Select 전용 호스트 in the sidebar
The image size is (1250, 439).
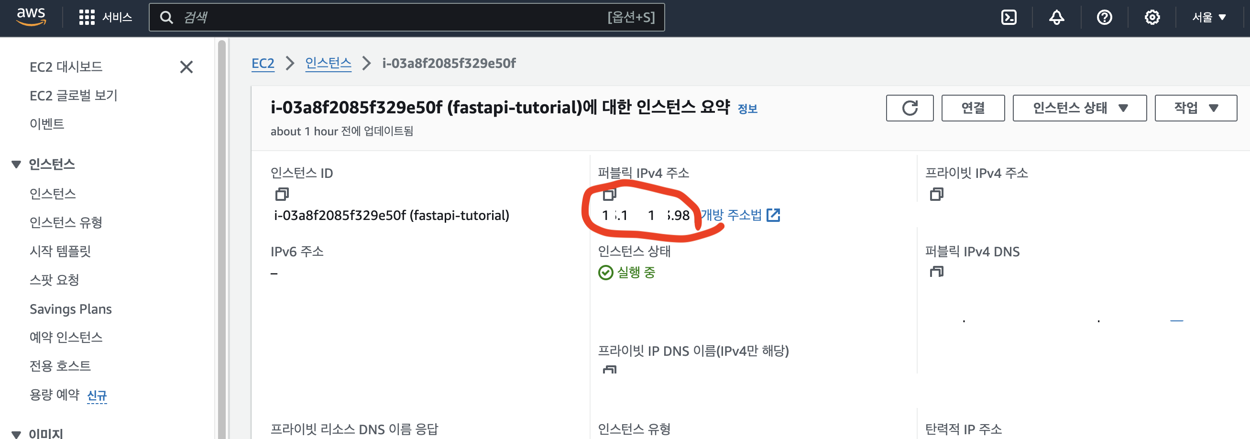(x=60, y=366)
